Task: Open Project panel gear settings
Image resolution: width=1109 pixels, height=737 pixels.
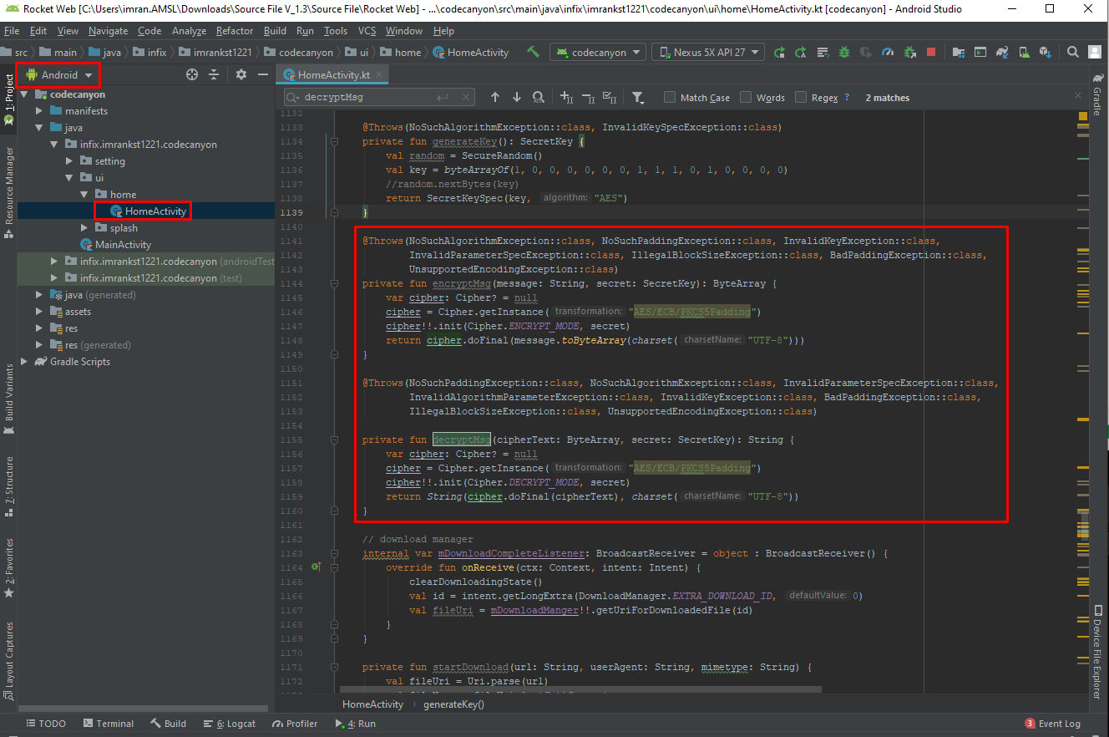Action: [x=241, y=74]
